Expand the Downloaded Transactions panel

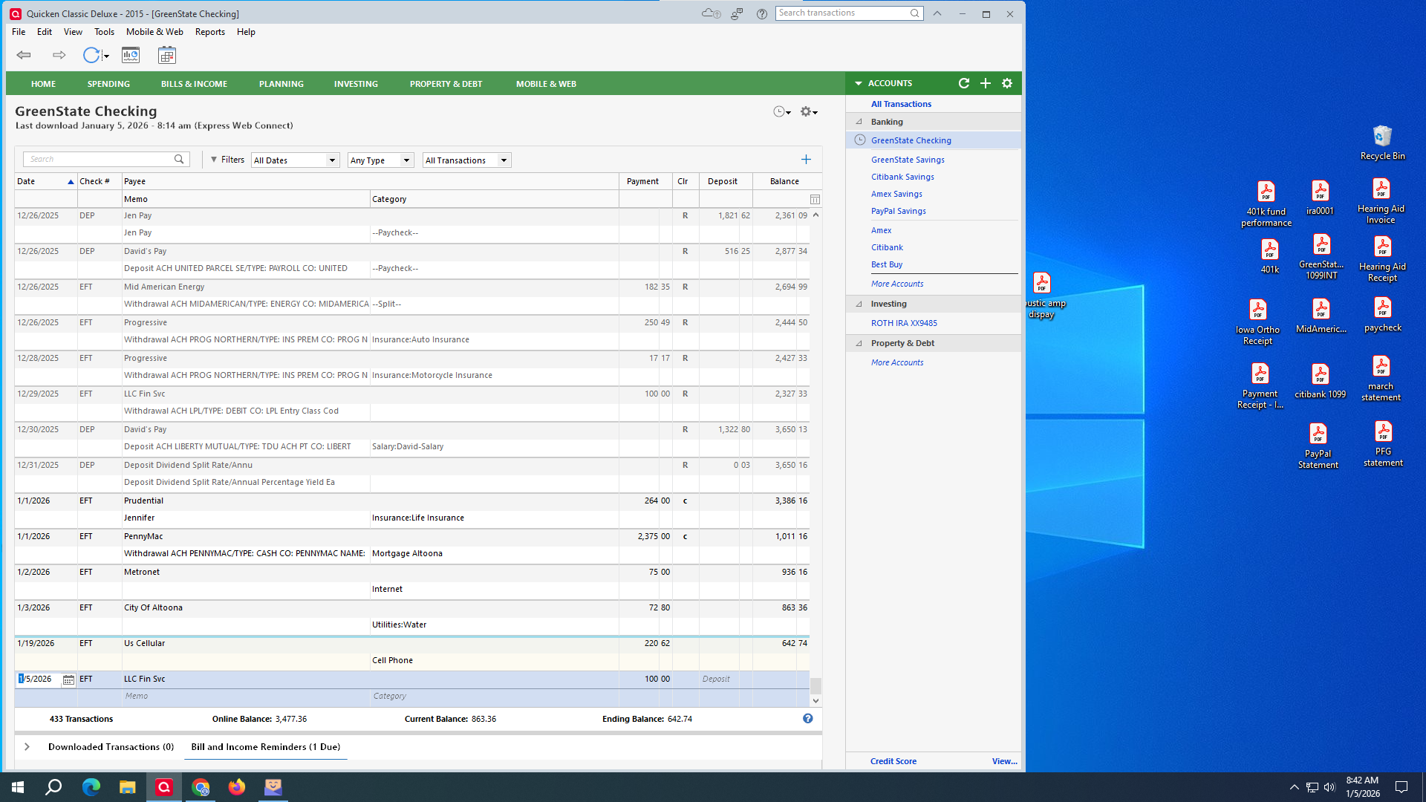click(x=27, y=746)
